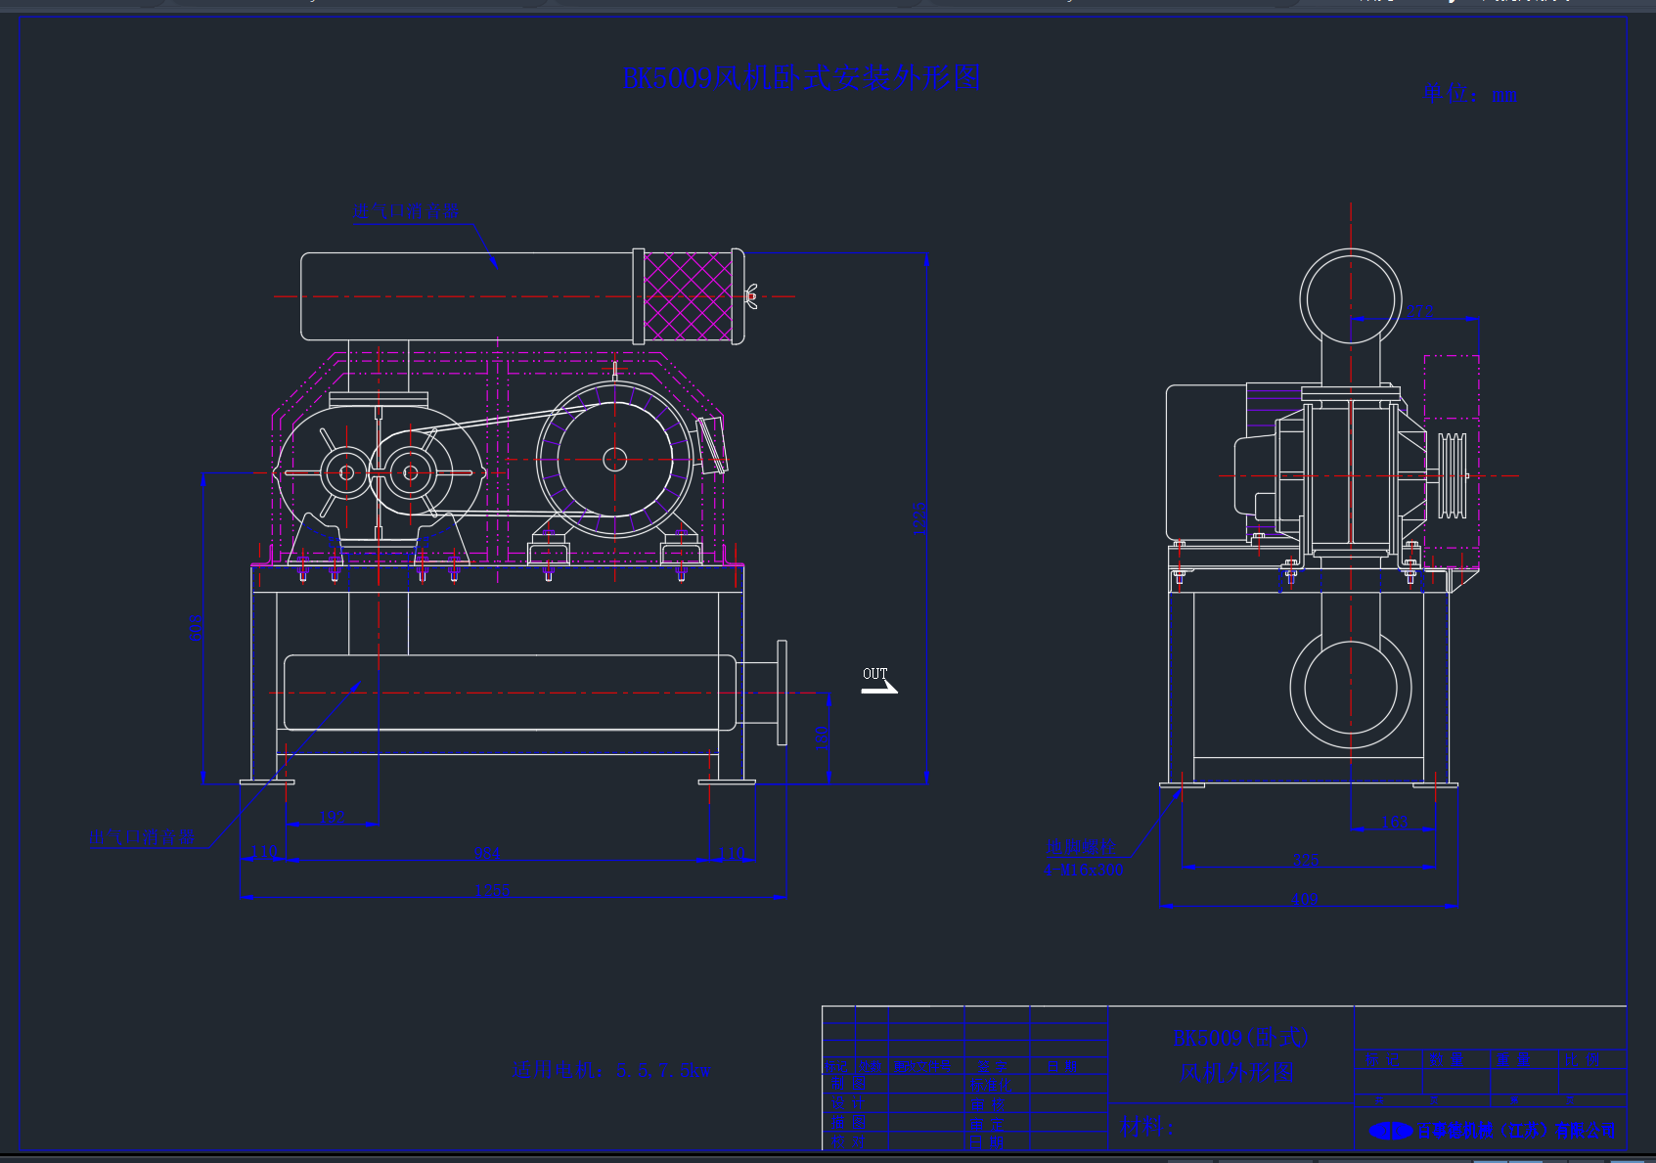This screenshot has width=1656, height=1163.
Task: Select the 描图 cell in title block
Action: [848, 1122]
